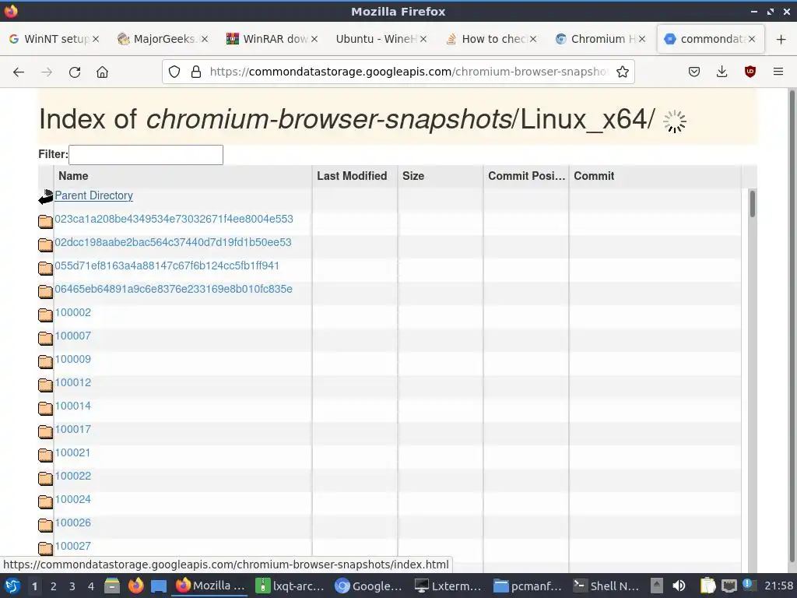The width and height of the screenshot is (797, 598).
Task: Open the 100027 snapshot folder
Action: point(72,547)
